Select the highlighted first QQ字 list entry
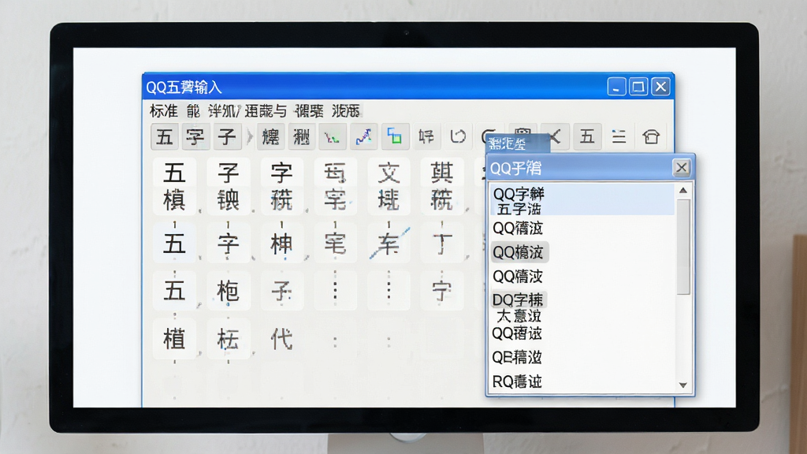Image resolution: width=807 pixels, height=454 pixels. 582,200
